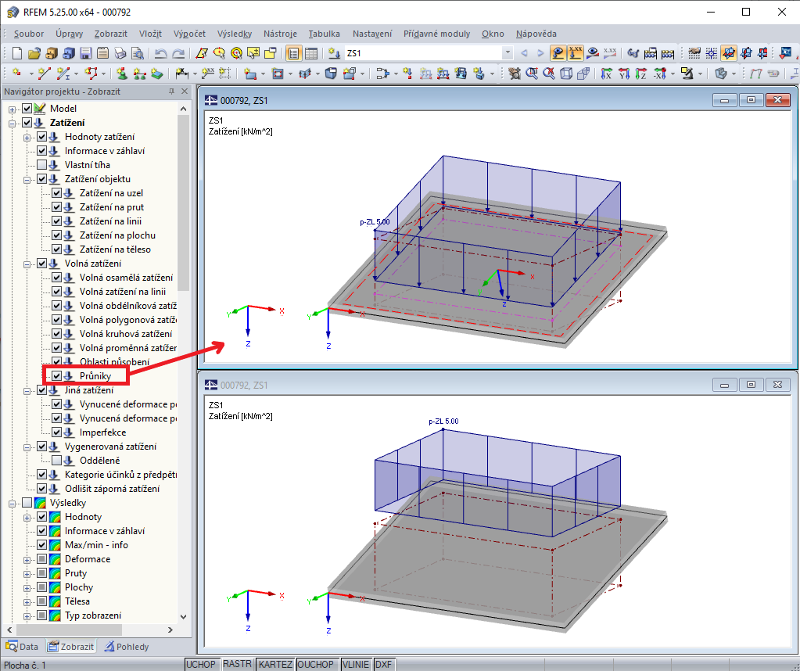
Task: Open the ZS1 load case dropdown
Action: coord(508,53)
